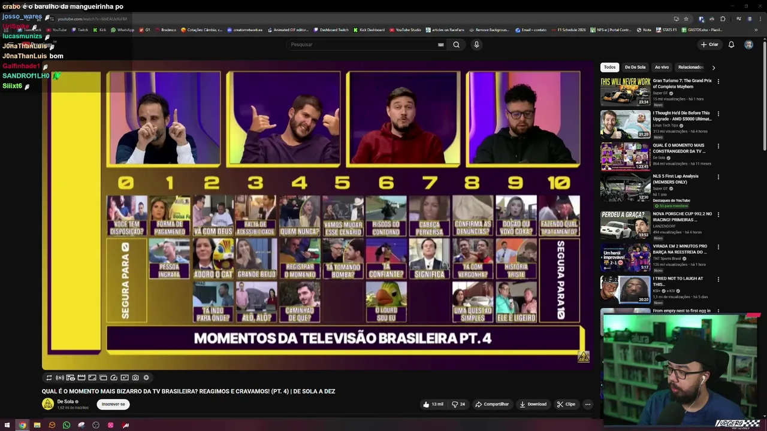767x431 pixels.
Task: Open the YouTube account avatar menu
Action: tap(748, 44)
